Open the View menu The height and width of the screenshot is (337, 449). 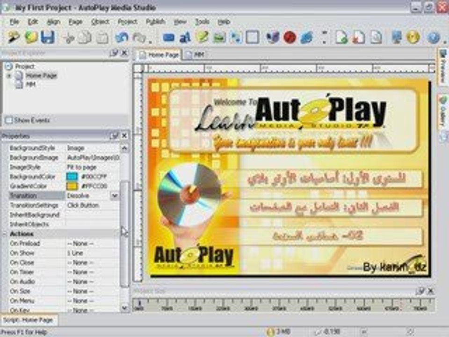180,22
